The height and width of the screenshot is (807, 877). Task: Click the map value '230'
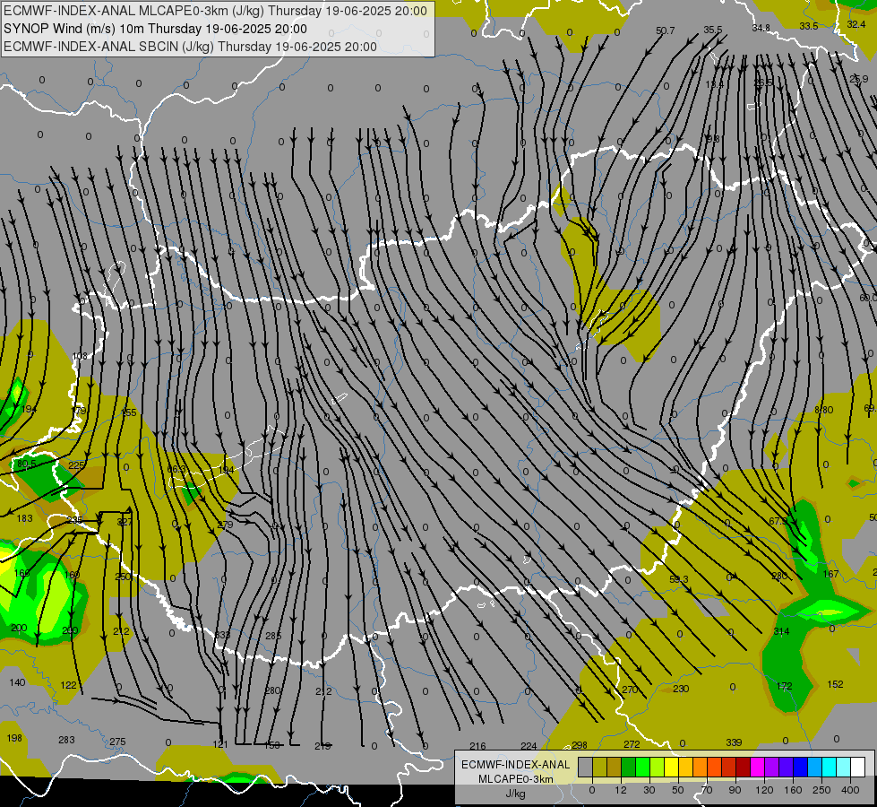[x=681, y=689]
